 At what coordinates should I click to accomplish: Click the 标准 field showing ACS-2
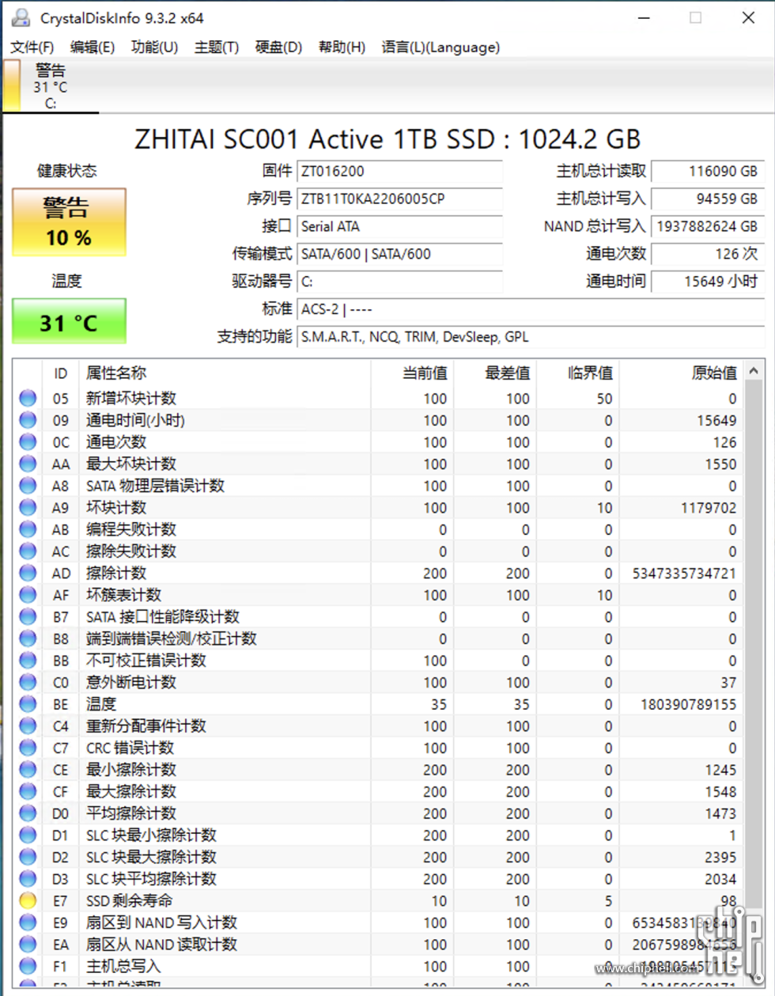click(x=531, y=309)
